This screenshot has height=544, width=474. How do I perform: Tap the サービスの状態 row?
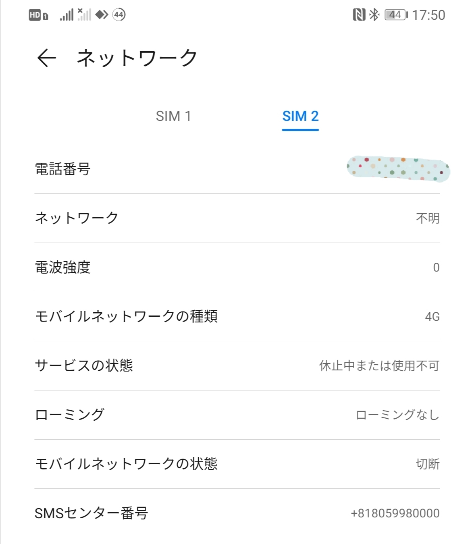click(237, 366)
